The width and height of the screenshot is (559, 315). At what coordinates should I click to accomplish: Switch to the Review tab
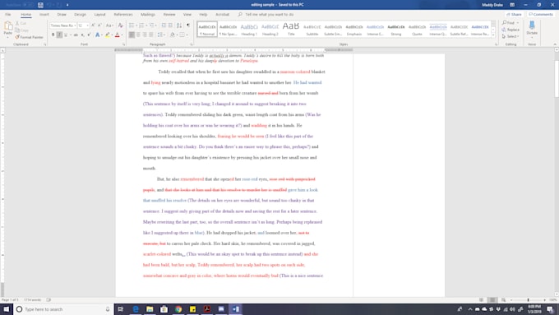click(169, 14)
